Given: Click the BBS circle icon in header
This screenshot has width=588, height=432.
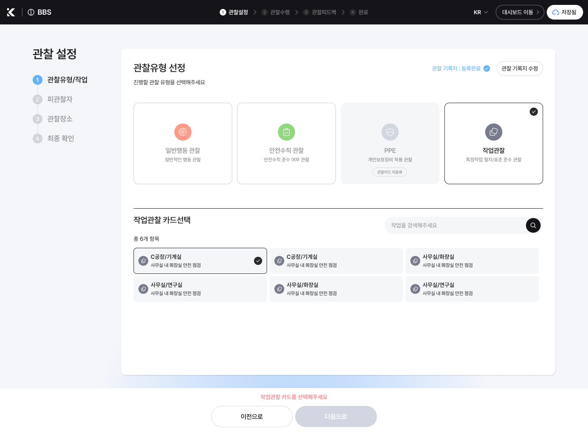Looking at the screenshot, I should [x=31, y=12].
